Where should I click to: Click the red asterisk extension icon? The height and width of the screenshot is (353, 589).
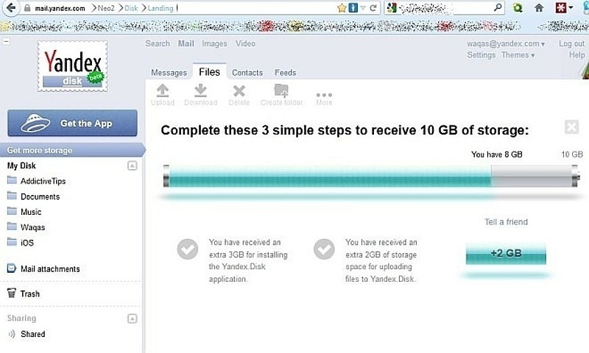[x=561, y=7]
